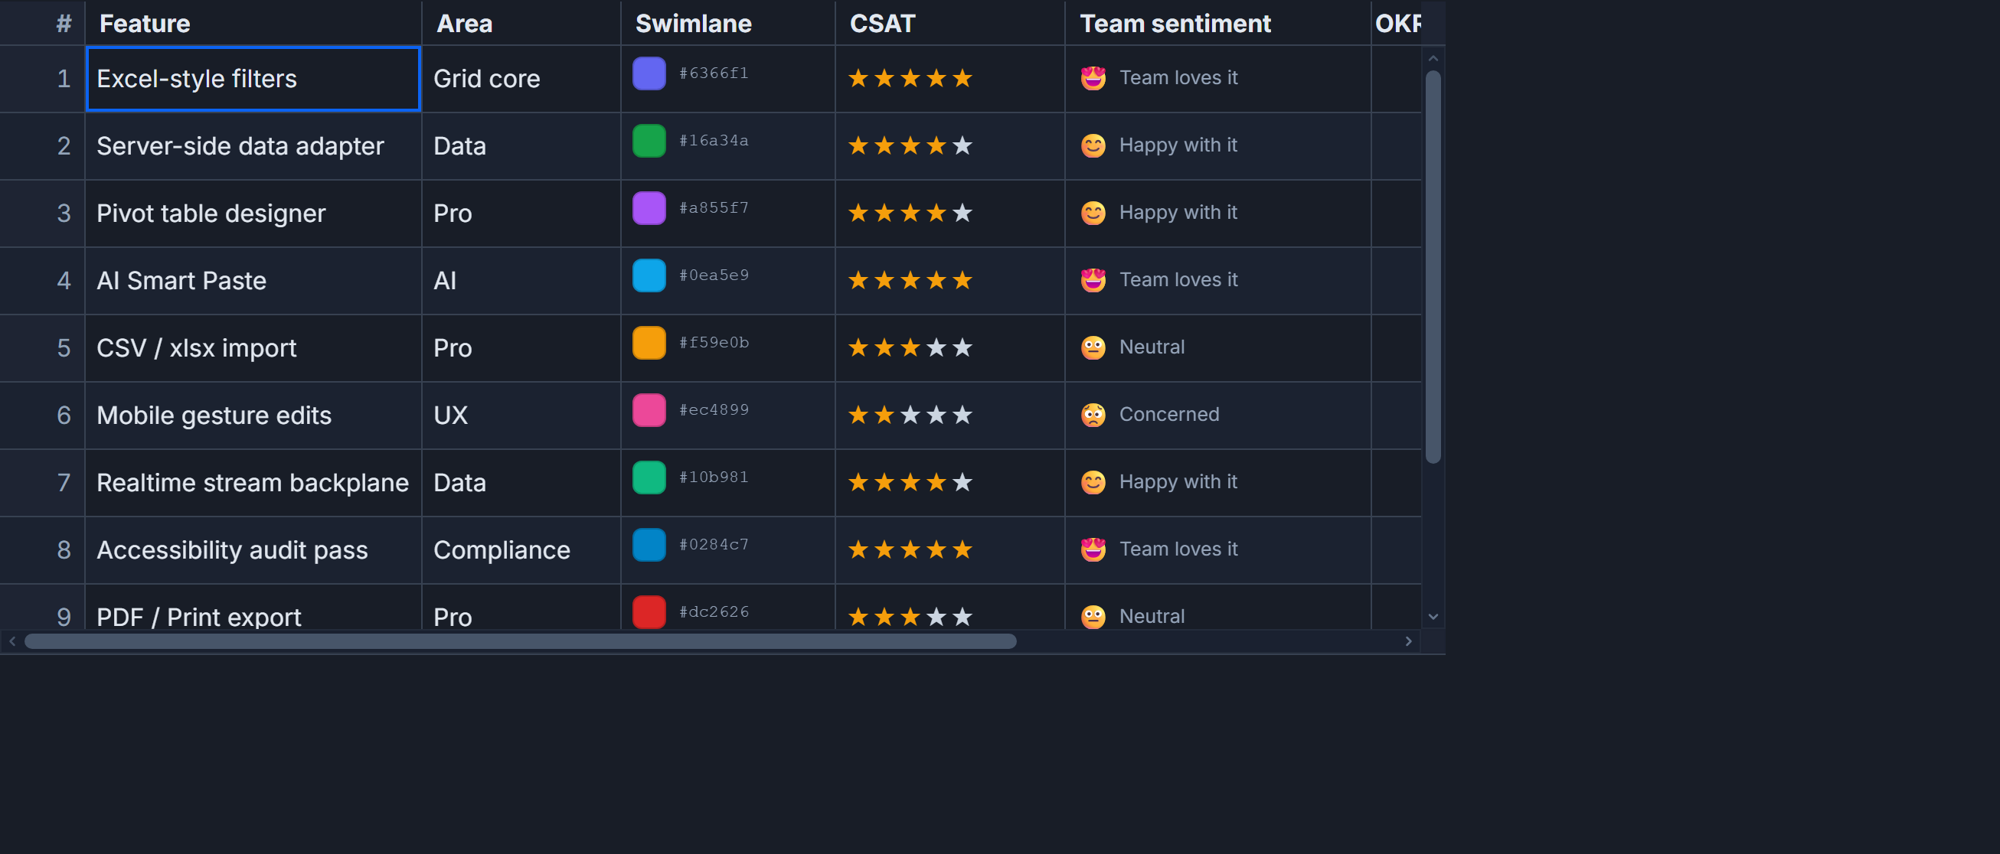Image resolution: width=2000 pixels, height=854 pixels.
Task: Select the 'Pivot table designer' cell
Action: 253,213
